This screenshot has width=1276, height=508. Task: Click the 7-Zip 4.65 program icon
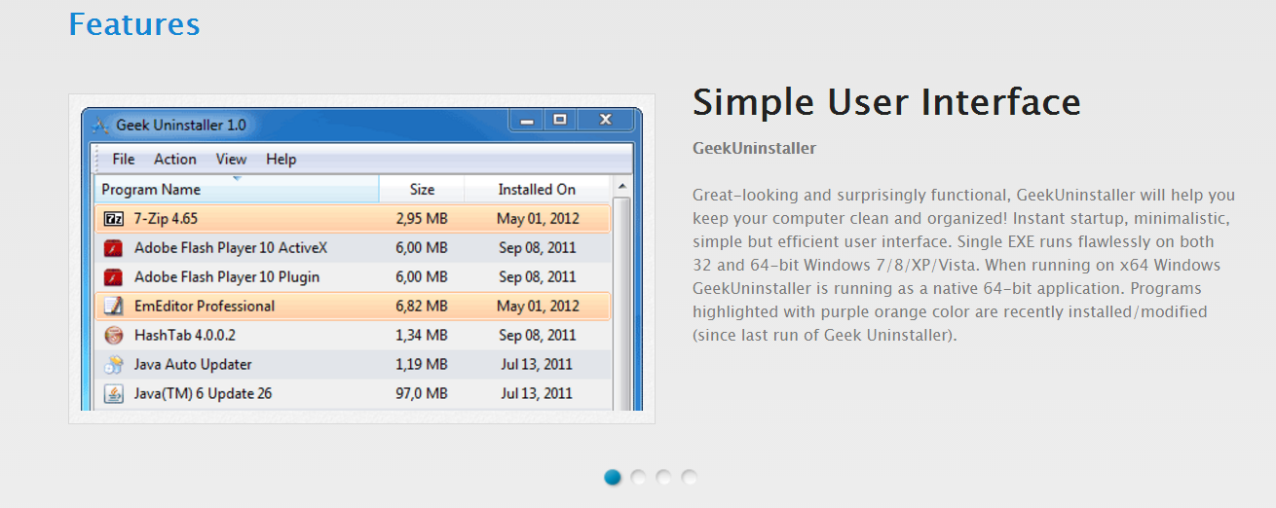114,219
